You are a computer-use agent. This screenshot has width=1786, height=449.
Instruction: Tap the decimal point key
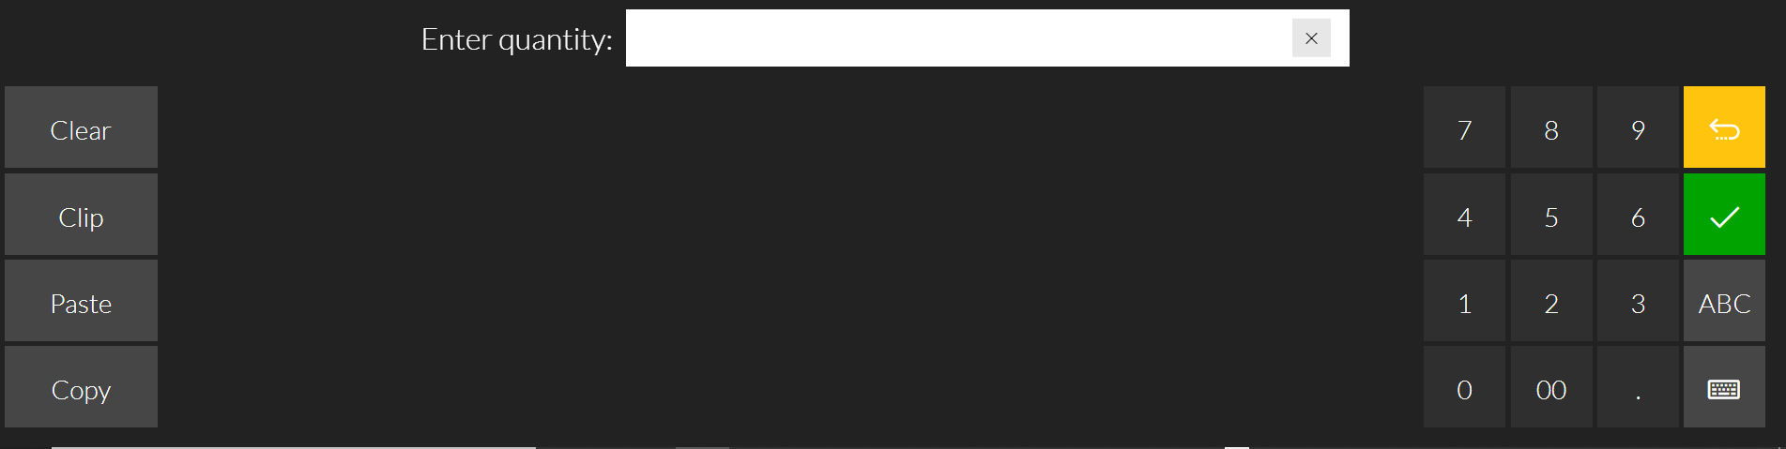pos(1638,387)
